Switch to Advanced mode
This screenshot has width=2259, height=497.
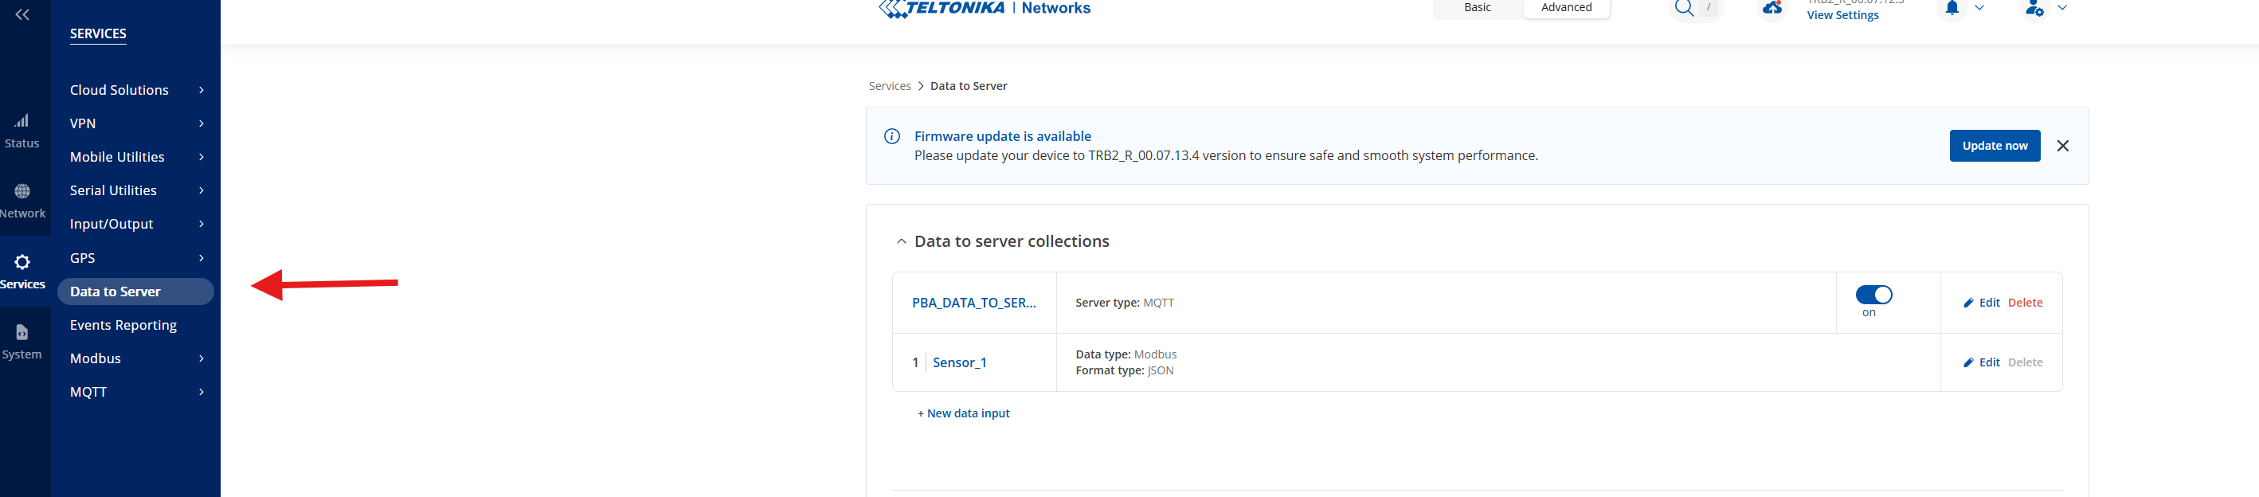point(1565,7)
